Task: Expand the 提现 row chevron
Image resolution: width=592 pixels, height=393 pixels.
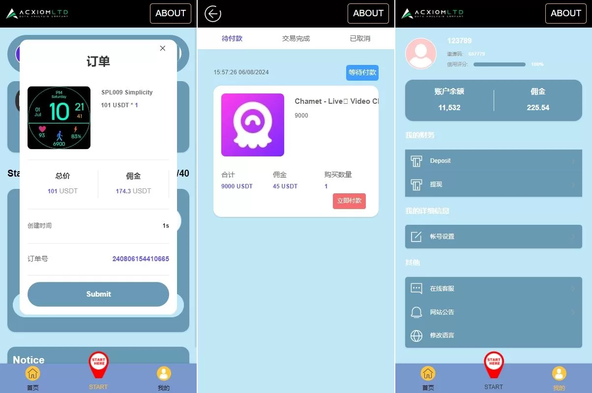Action: 573,184
